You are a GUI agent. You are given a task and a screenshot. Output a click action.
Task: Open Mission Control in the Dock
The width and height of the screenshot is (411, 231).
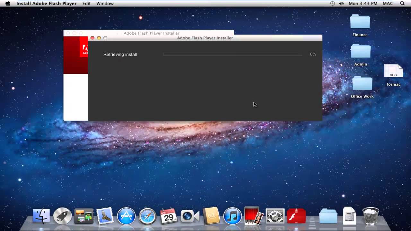(x=84, y=216)
